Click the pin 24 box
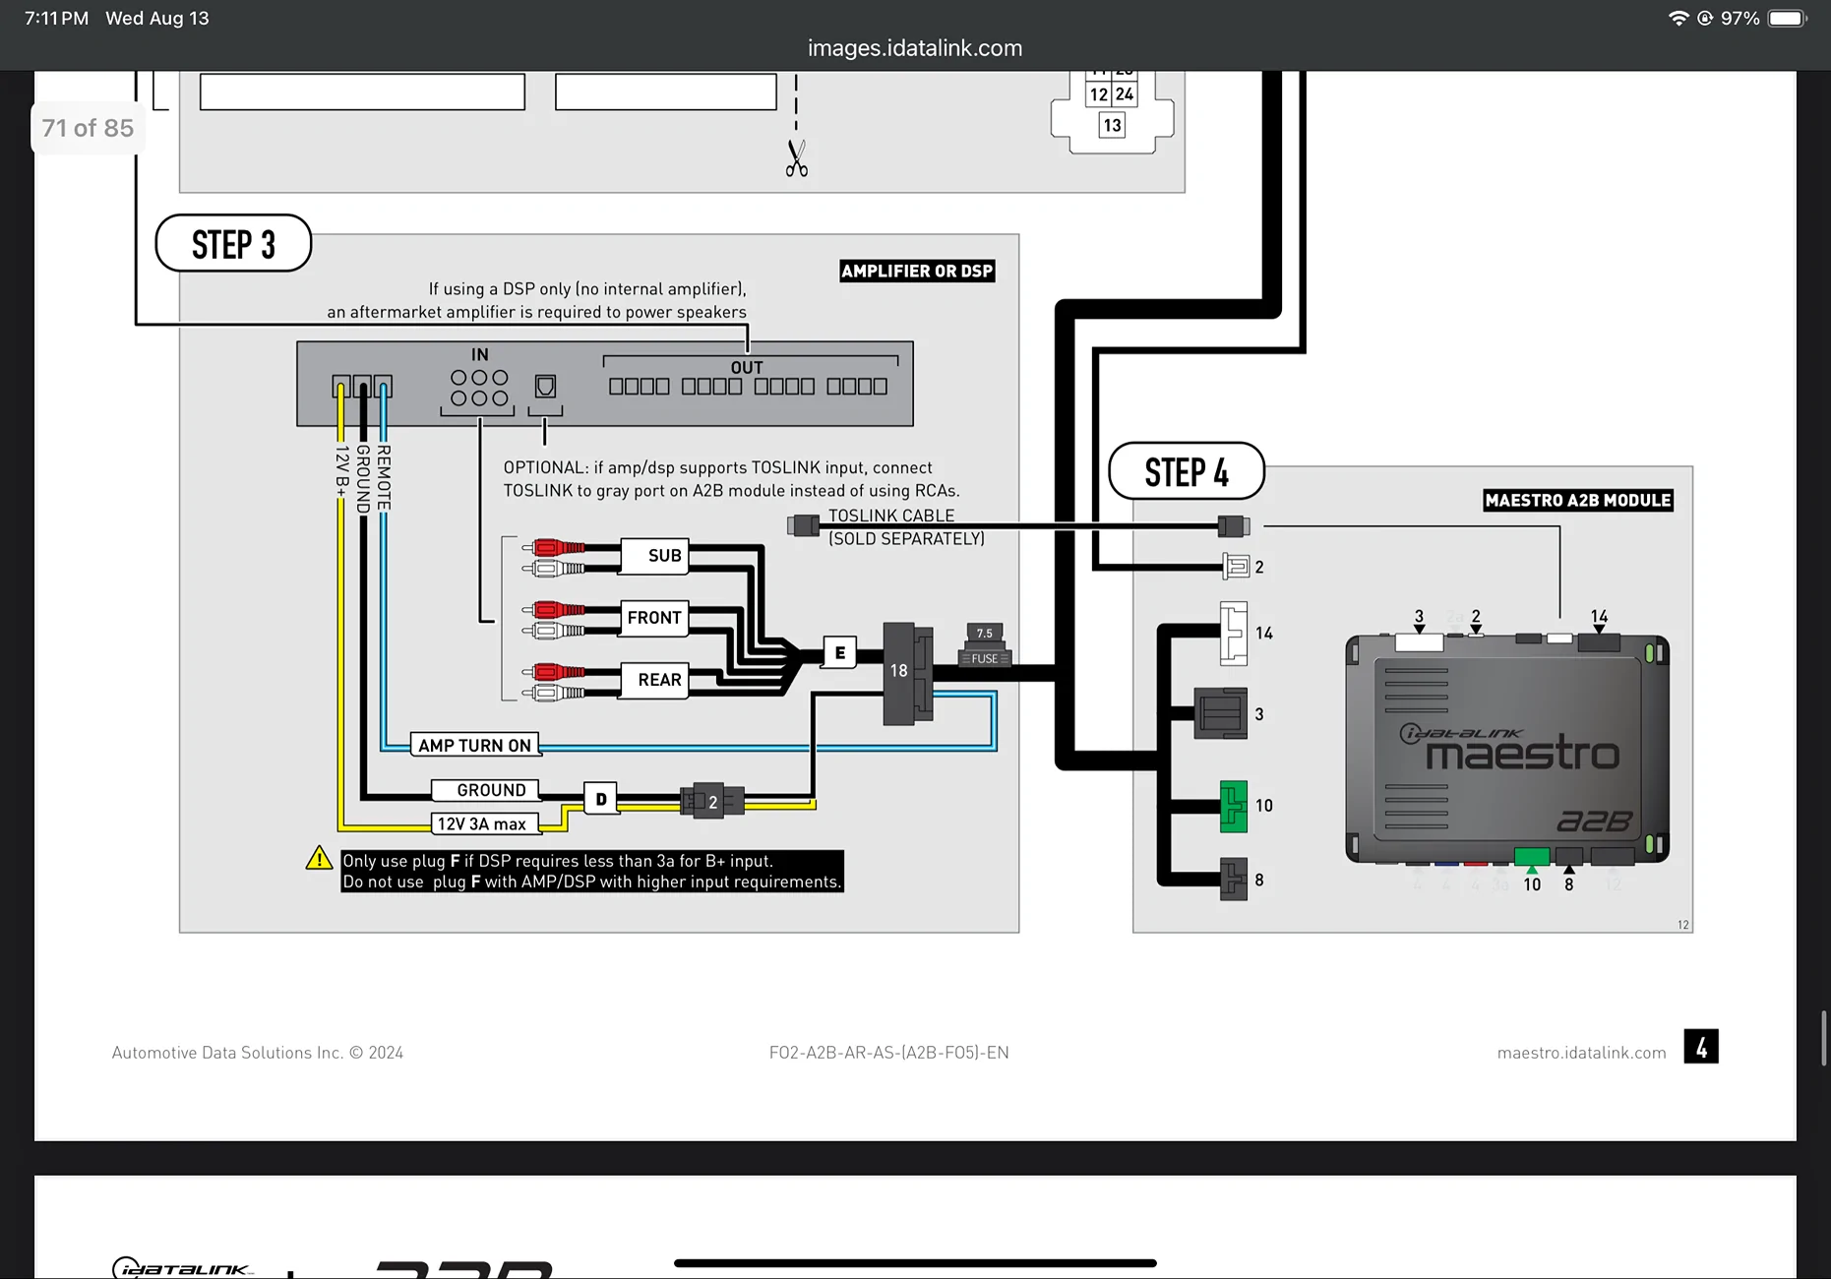This screenshot has height=1279, width=1831. tap(1125, 94)
